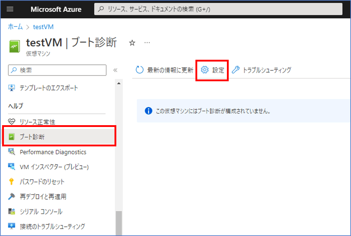Click the testVM boot diagnostics header icon
Screen dimensions: 351x236
point(15,46)
